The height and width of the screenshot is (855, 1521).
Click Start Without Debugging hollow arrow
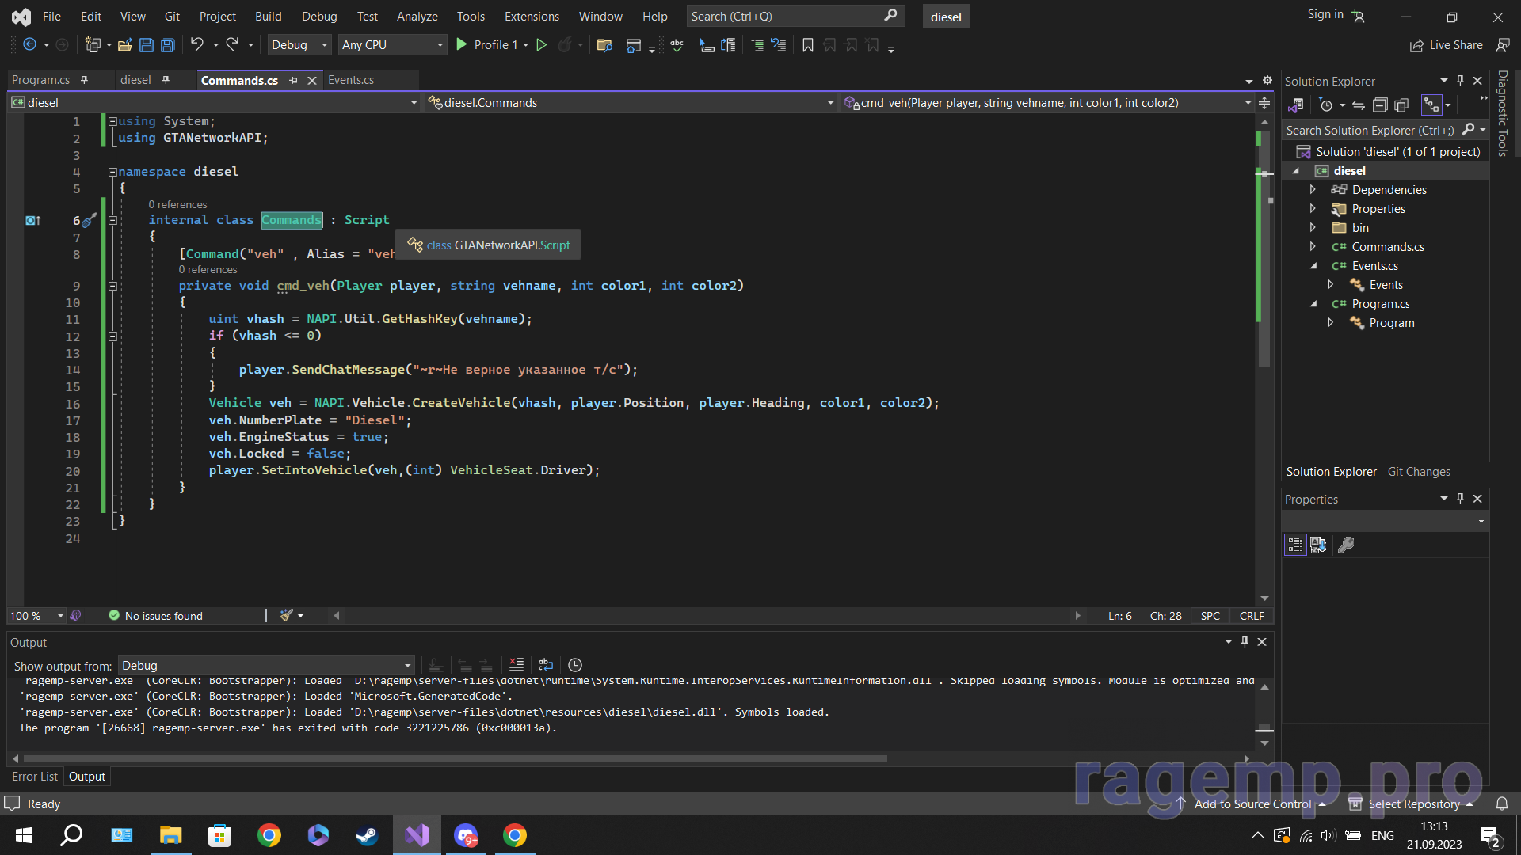point(542,45)
